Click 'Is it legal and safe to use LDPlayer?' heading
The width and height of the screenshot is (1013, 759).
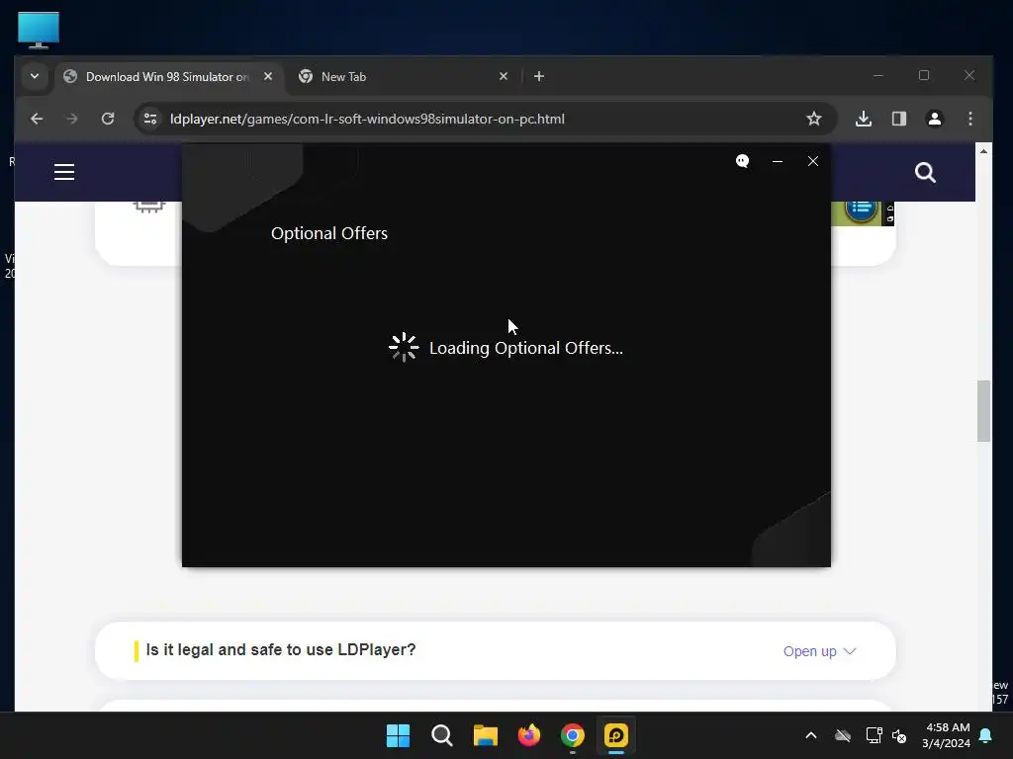[x=280, y=649]
